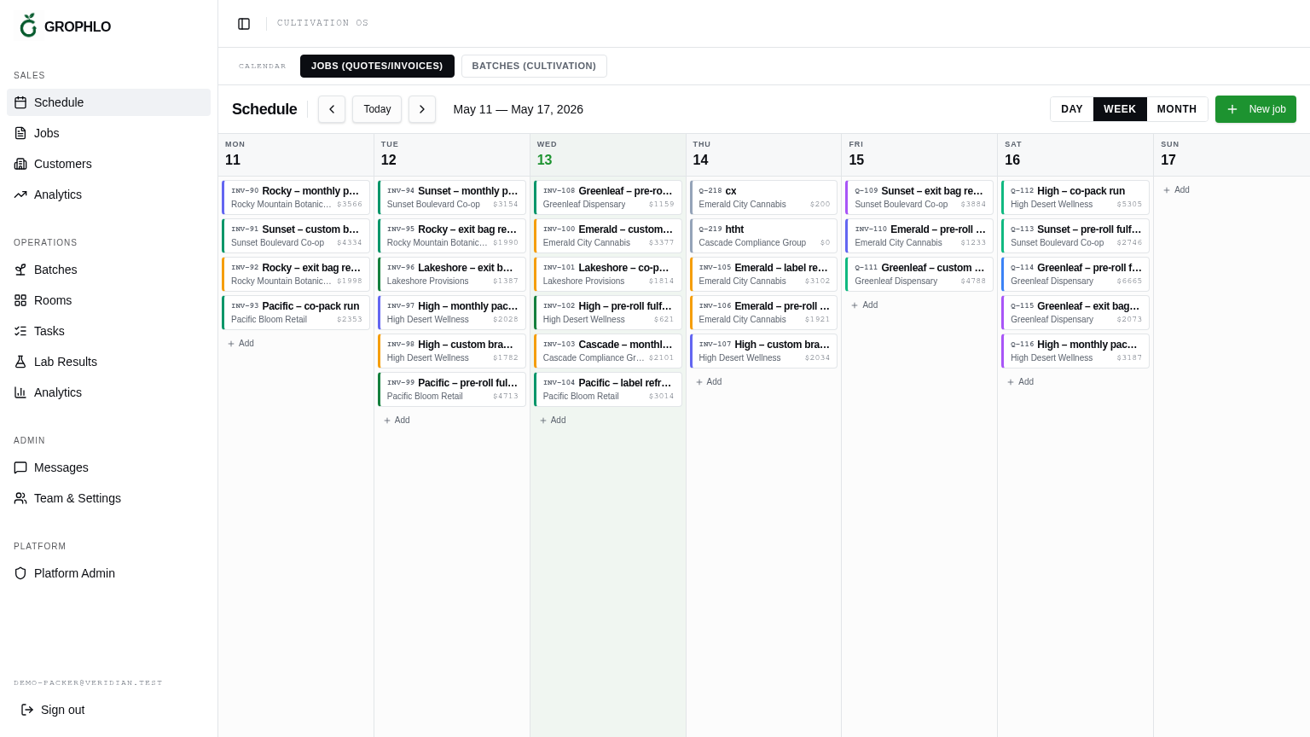Click the Sales Analytics trend icon
Screen dimensions: 1310x737
point(20,194)
